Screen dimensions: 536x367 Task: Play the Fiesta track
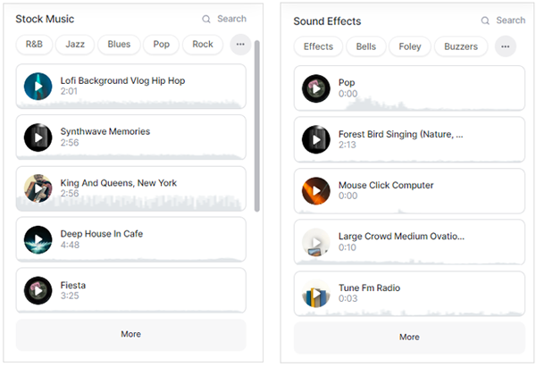click(38, 290)
